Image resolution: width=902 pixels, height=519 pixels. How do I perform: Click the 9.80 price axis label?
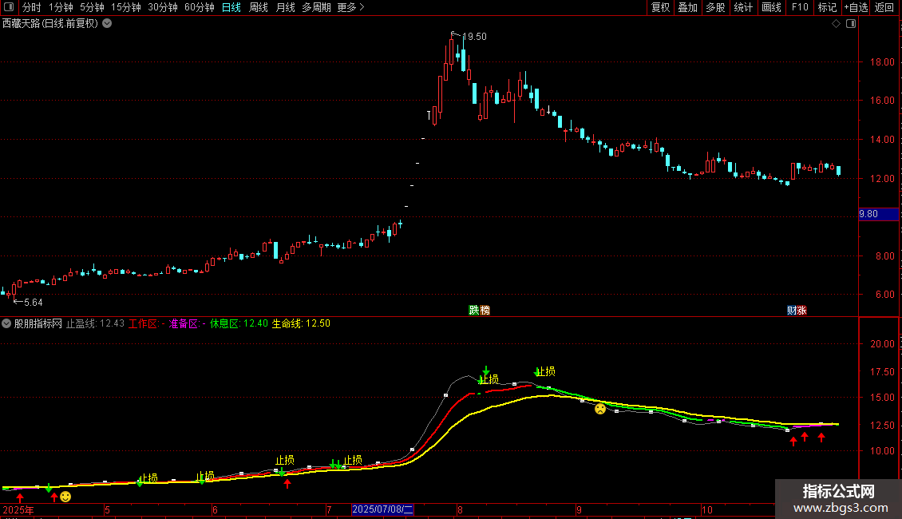click(x=878, y=214)
